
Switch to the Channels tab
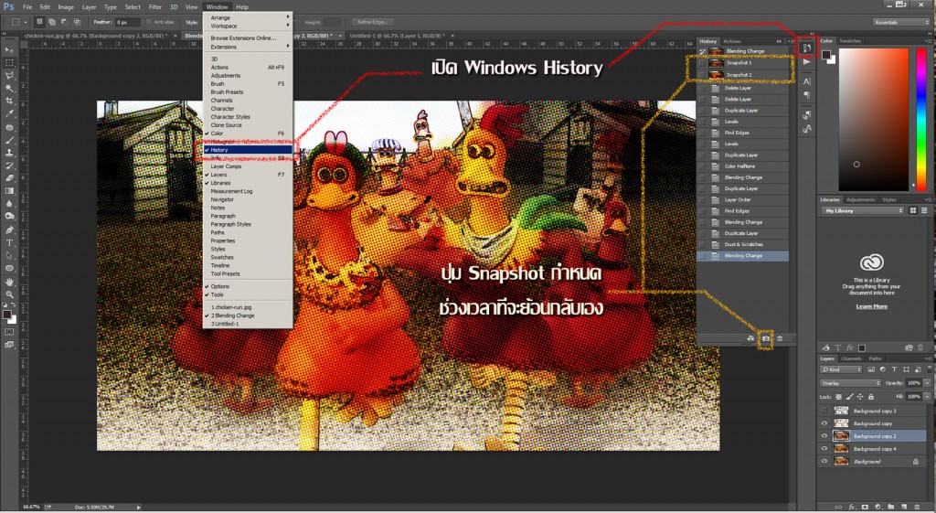click(851, 358)
